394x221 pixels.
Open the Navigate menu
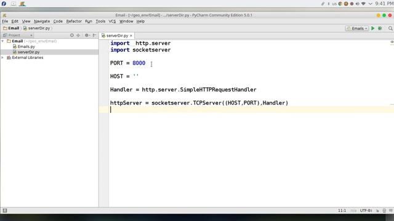click(42, 21)
